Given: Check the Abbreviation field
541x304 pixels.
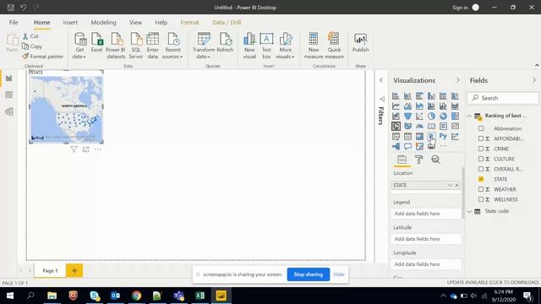Looking at the screenshot, I should pos(481,128).
